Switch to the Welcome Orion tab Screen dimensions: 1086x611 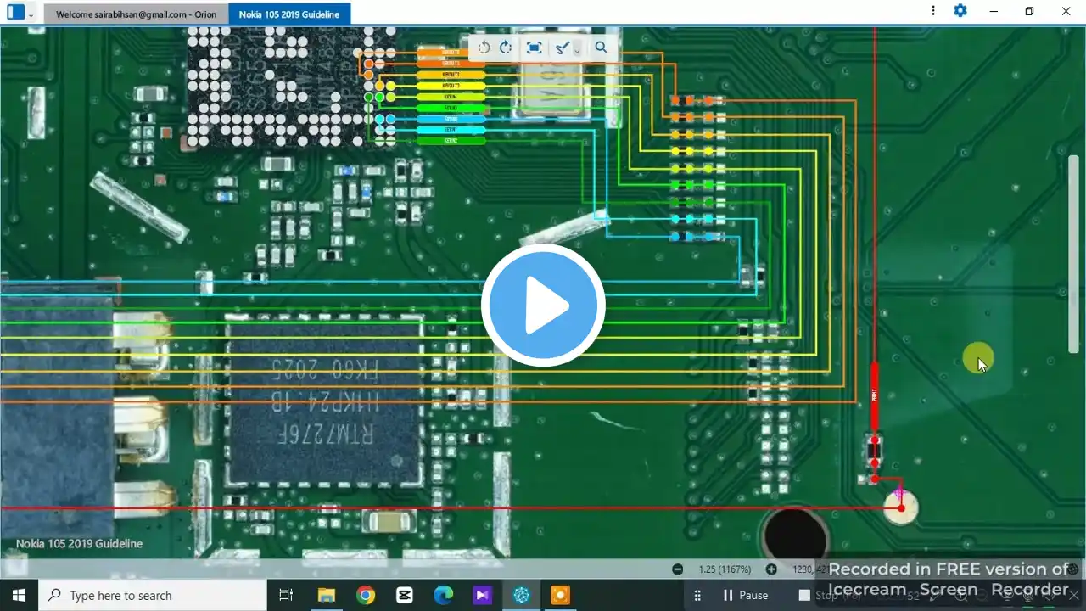pos(136,14)
